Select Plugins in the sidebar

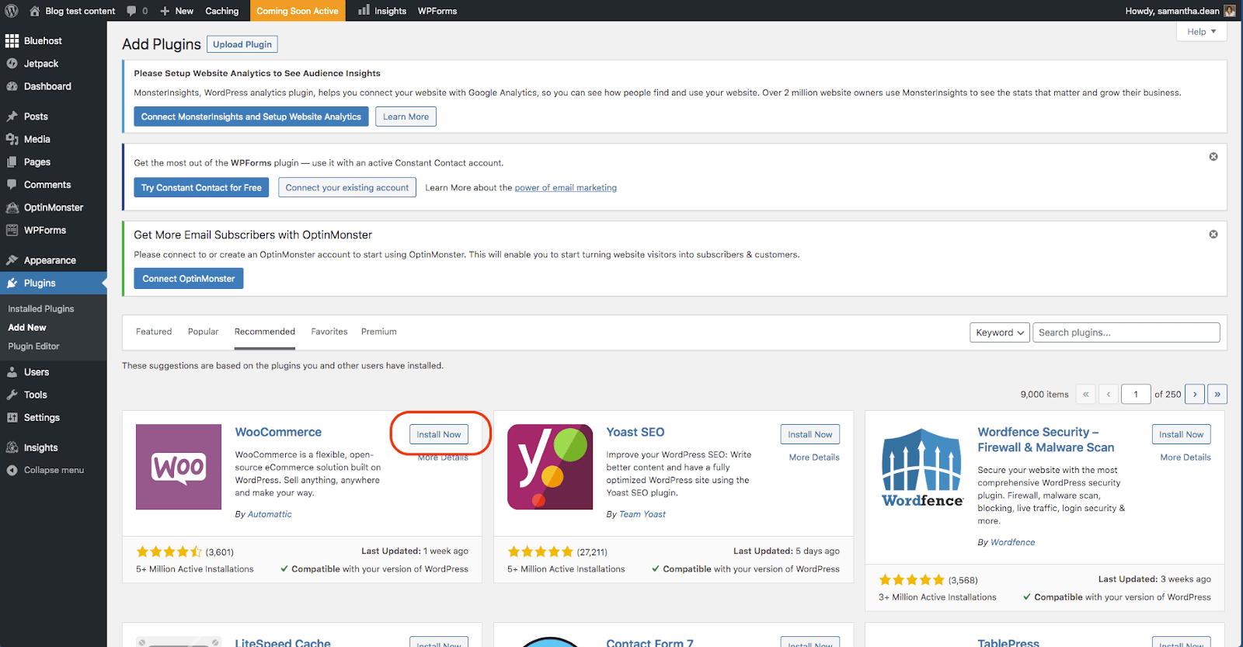tap(53, 283)
